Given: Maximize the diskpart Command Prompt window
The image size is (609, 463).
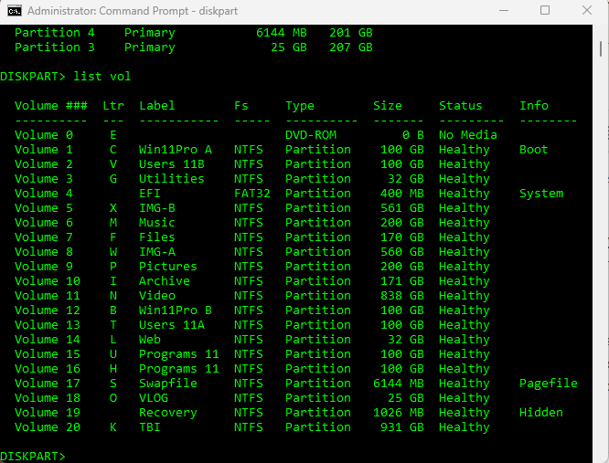Looking at the screenshot, I should [545, 11].
